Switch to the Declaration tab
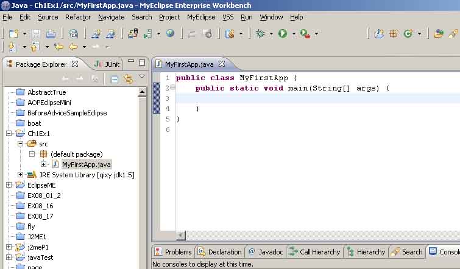 click(220, 252)
